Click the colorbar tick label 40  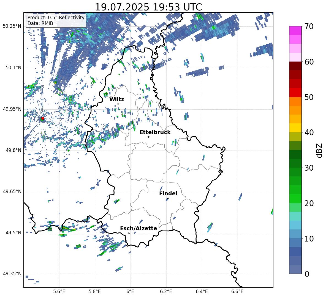[x=309, y=132]
